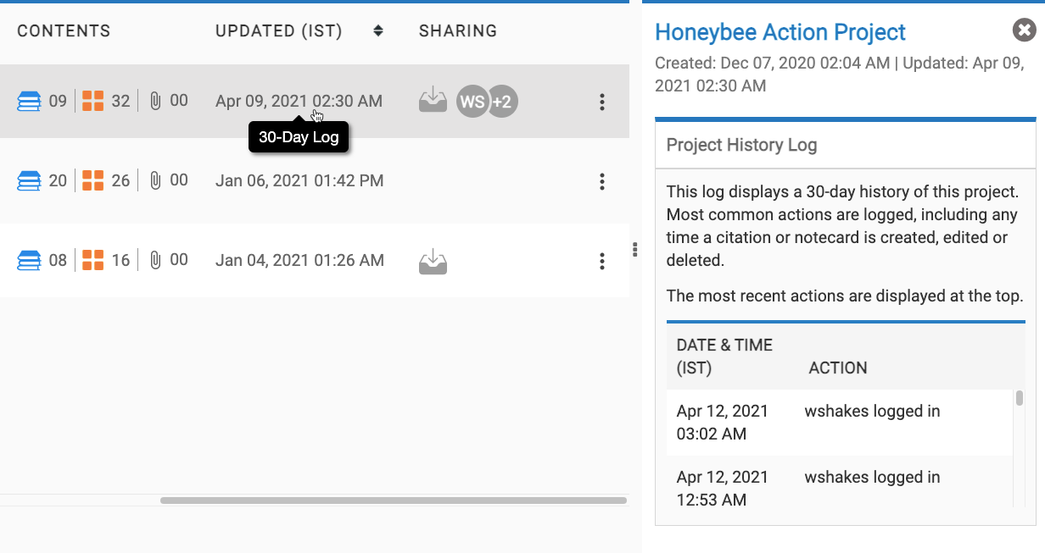Click the Jan 06, 2021 01:42 PM date

click(x=299, y=181)
